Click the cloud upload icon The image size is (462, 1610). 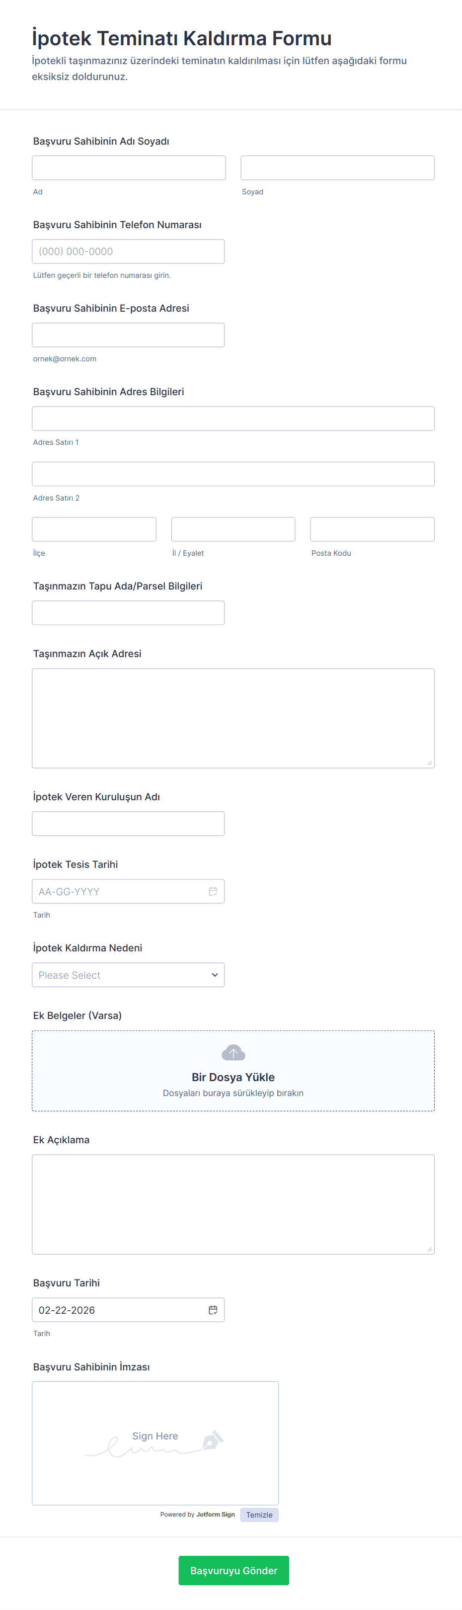233,1052
